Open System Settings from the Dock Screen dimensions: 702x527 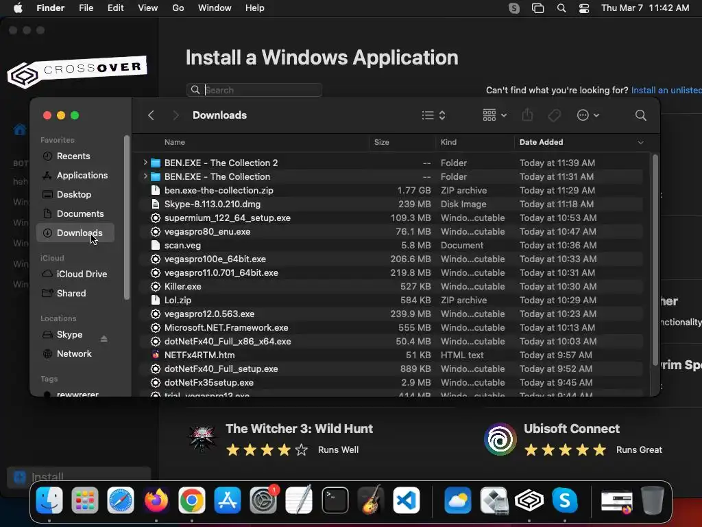(263, 500)
